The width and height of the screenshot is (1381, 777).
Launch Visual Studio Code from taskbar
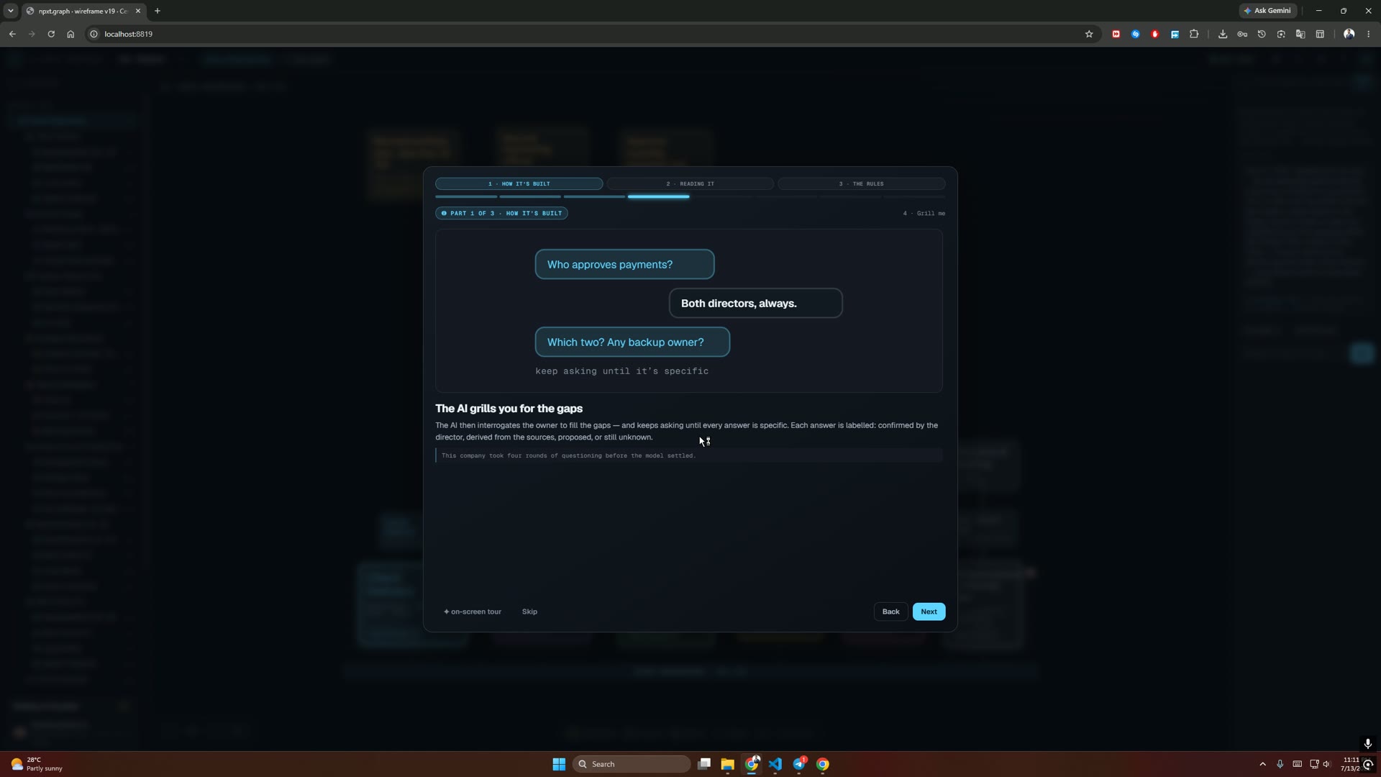coord(775,764)
